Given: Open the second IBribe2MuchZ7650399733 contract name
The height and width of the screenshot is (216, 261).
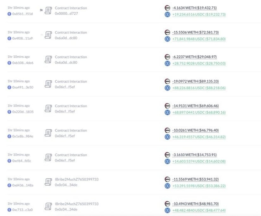Looking at the screenshot, I should click(x=77, y=204).
